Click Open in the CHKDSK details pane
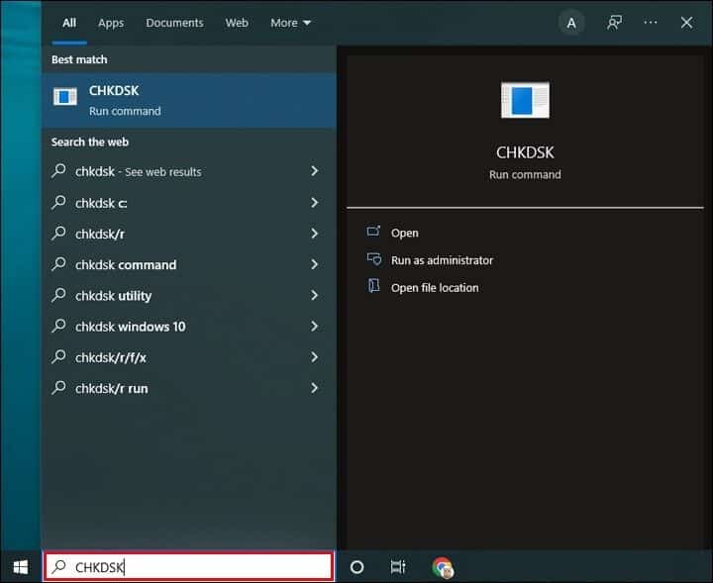The image size is (713, 583). [405, 234]
